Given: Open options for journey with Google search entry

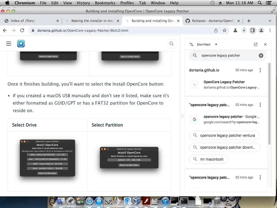Looking at the screenshot, I should tap(260, 105).
